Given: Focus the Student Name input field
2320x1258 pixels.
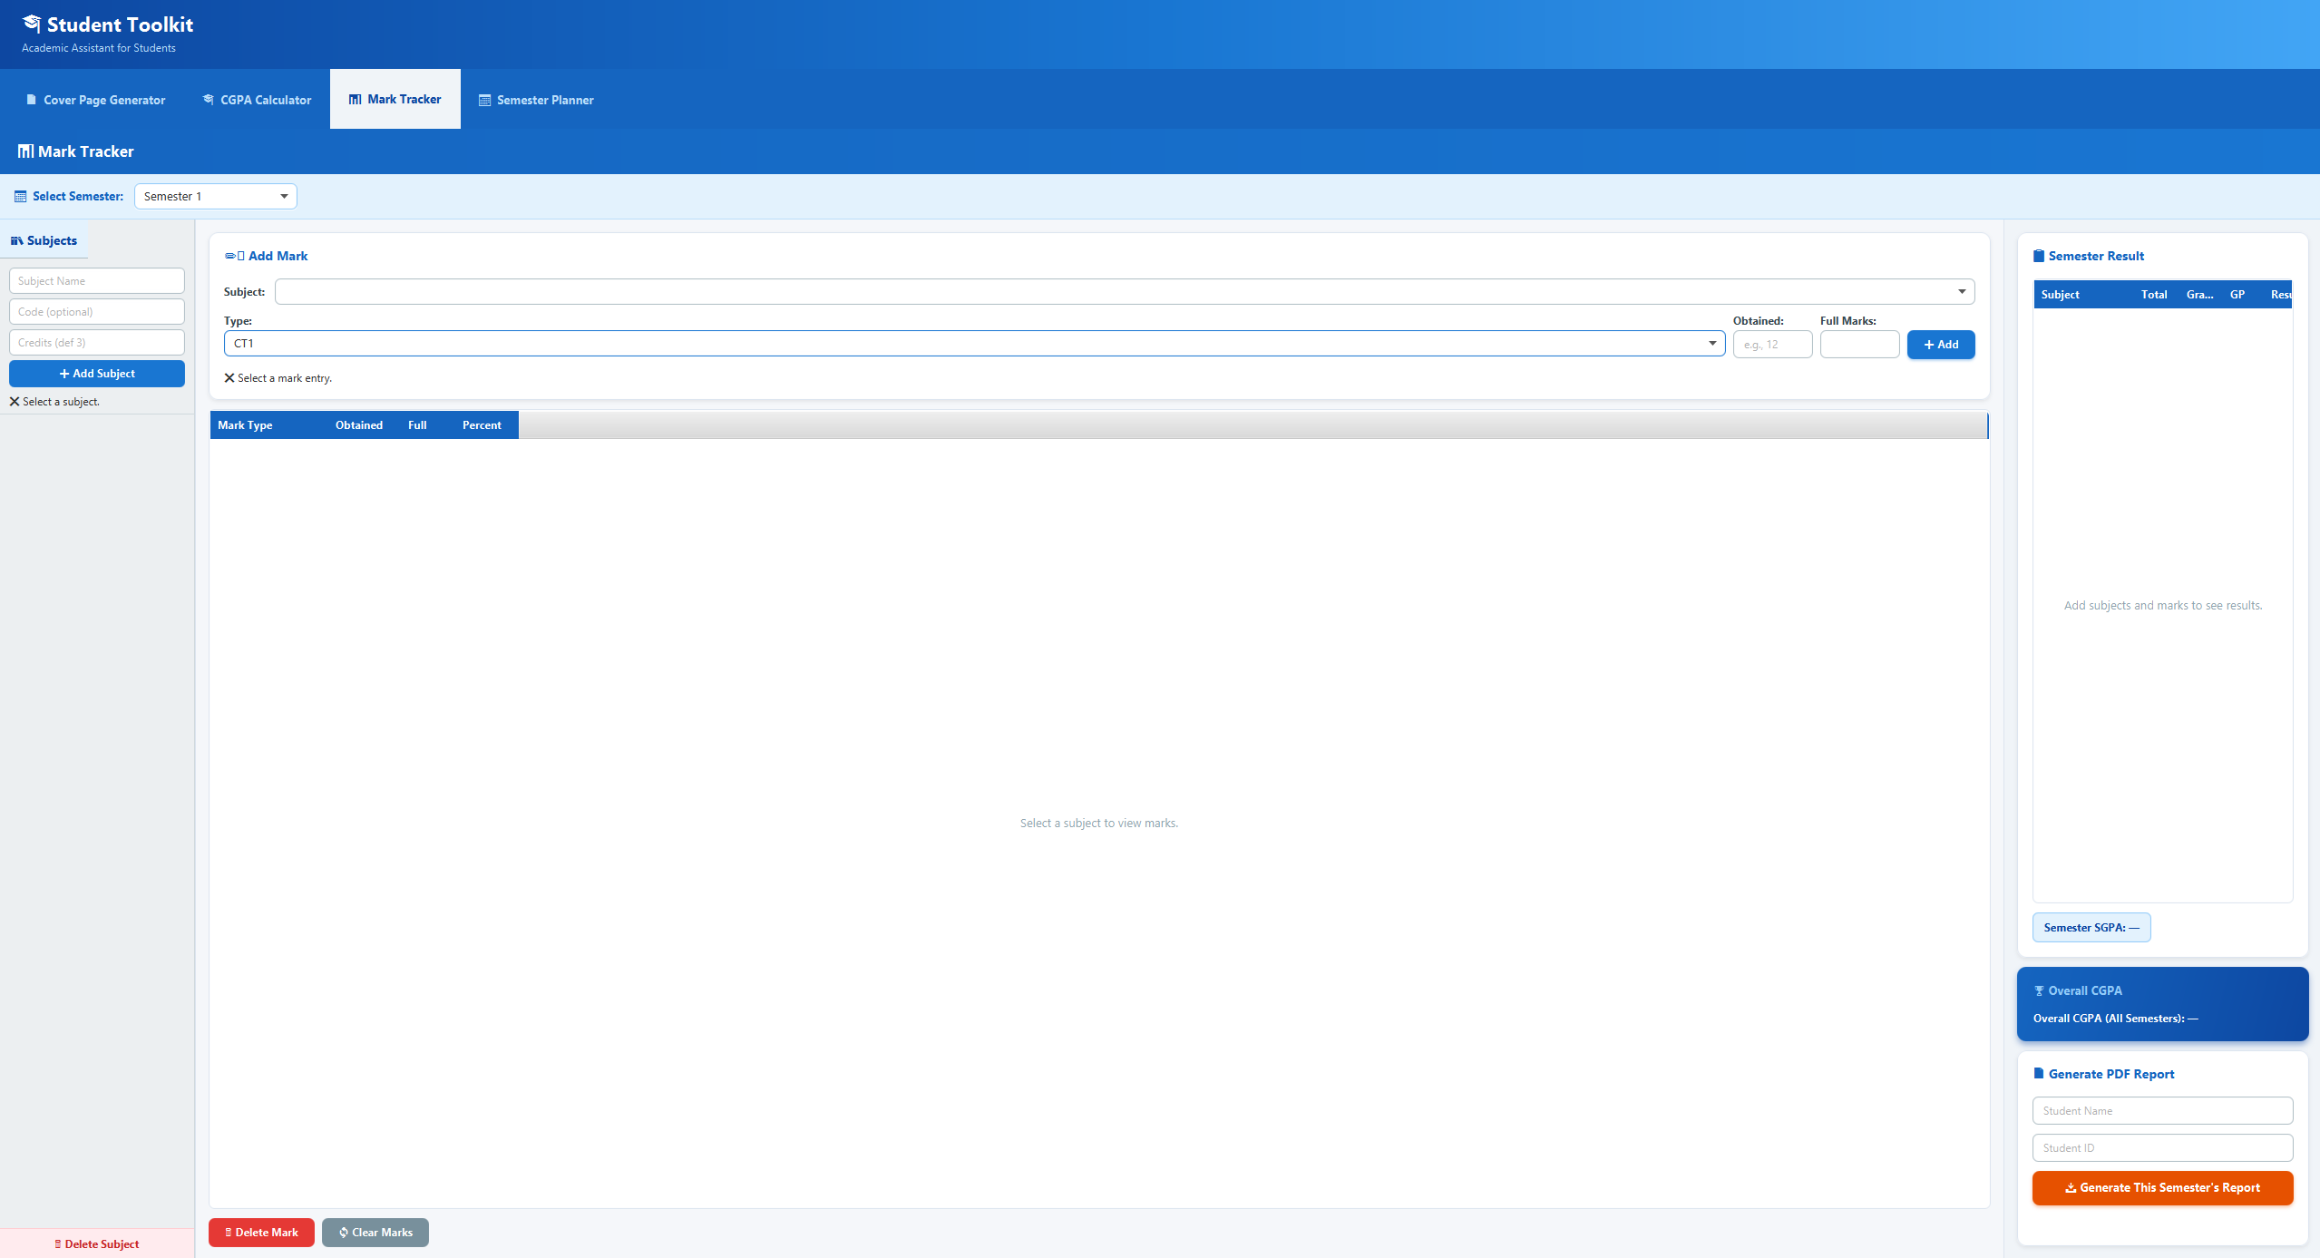Looking at the screenshot, I should [x=2163, y=1110].
